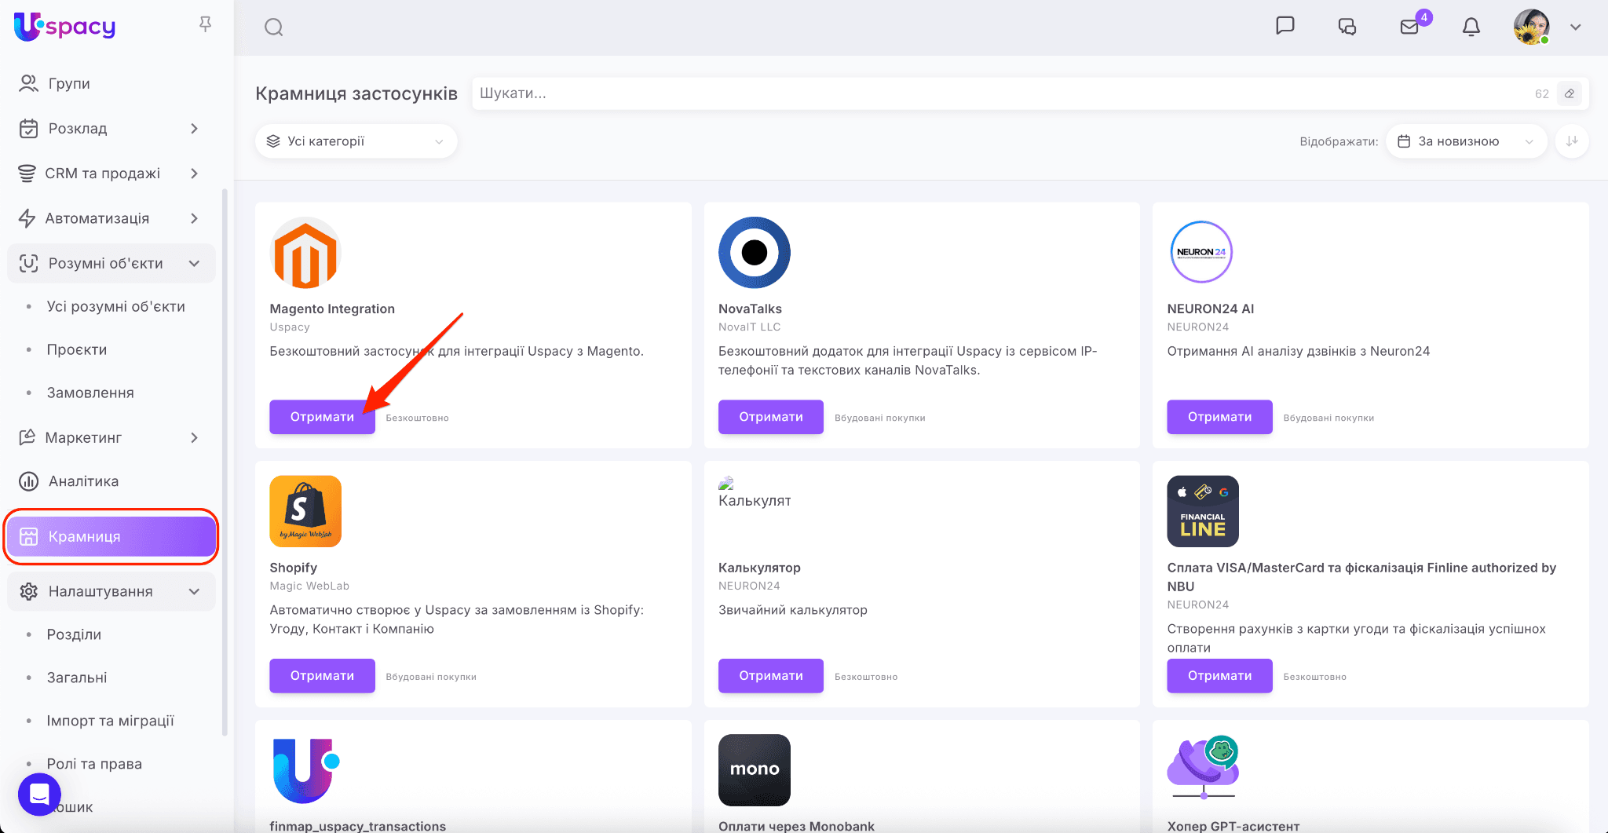1608x833 pixels.
Task: Get the Калькулятор app
Action: tap(771, 676)
